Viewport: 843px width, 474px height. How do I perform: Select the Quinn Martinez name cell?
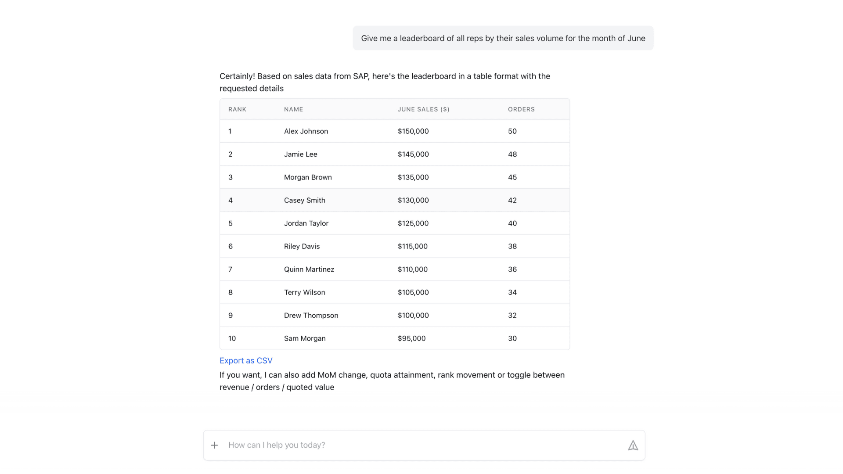click(x=309, y=269)
